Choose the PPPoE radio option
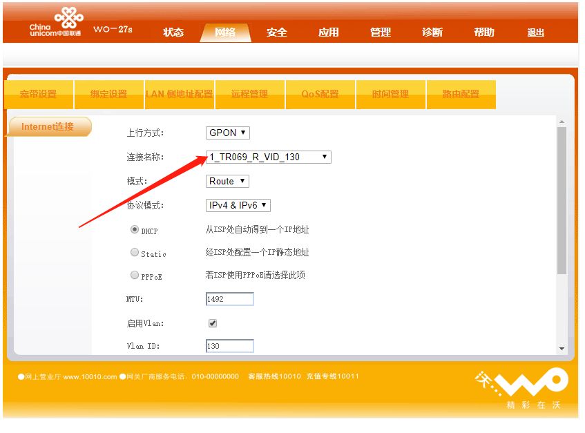 (135, 275)
